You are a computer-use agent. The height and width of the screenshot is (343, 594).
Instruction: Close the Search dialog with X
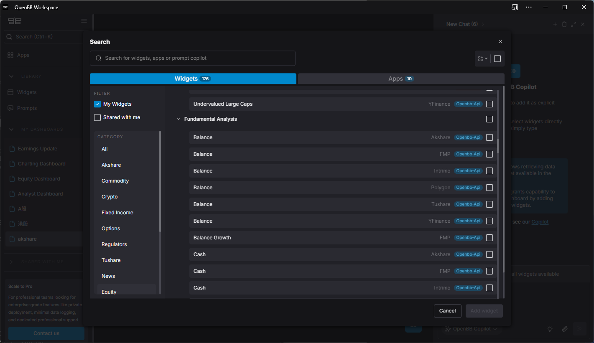(x=500, y=41)
